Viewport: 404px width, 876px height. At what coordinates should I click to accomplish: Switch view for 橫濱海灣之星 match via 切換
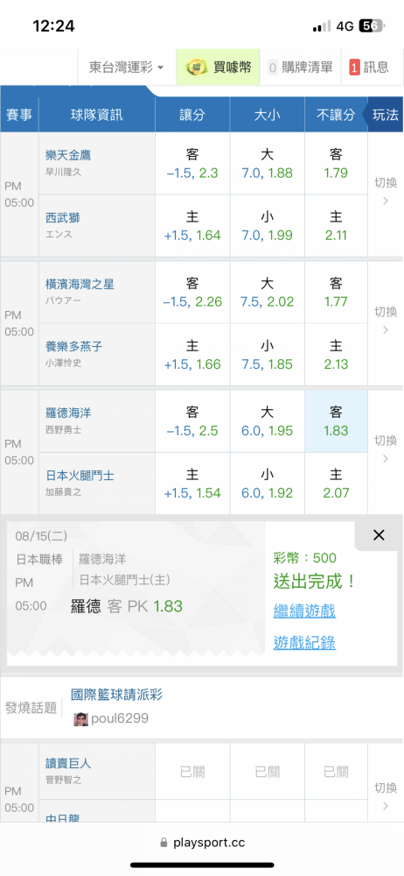386,321
